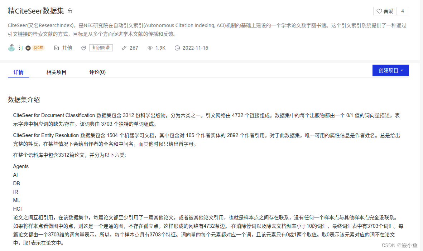Click the view count 1.9K
Image resolution: width=423 pixels, height=251 pixels.
tap(160, 48)
